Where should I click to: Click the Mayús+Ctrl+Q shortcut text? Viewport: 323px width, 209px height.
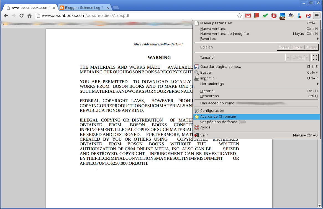pyautogui.click(x=305, y=135)
